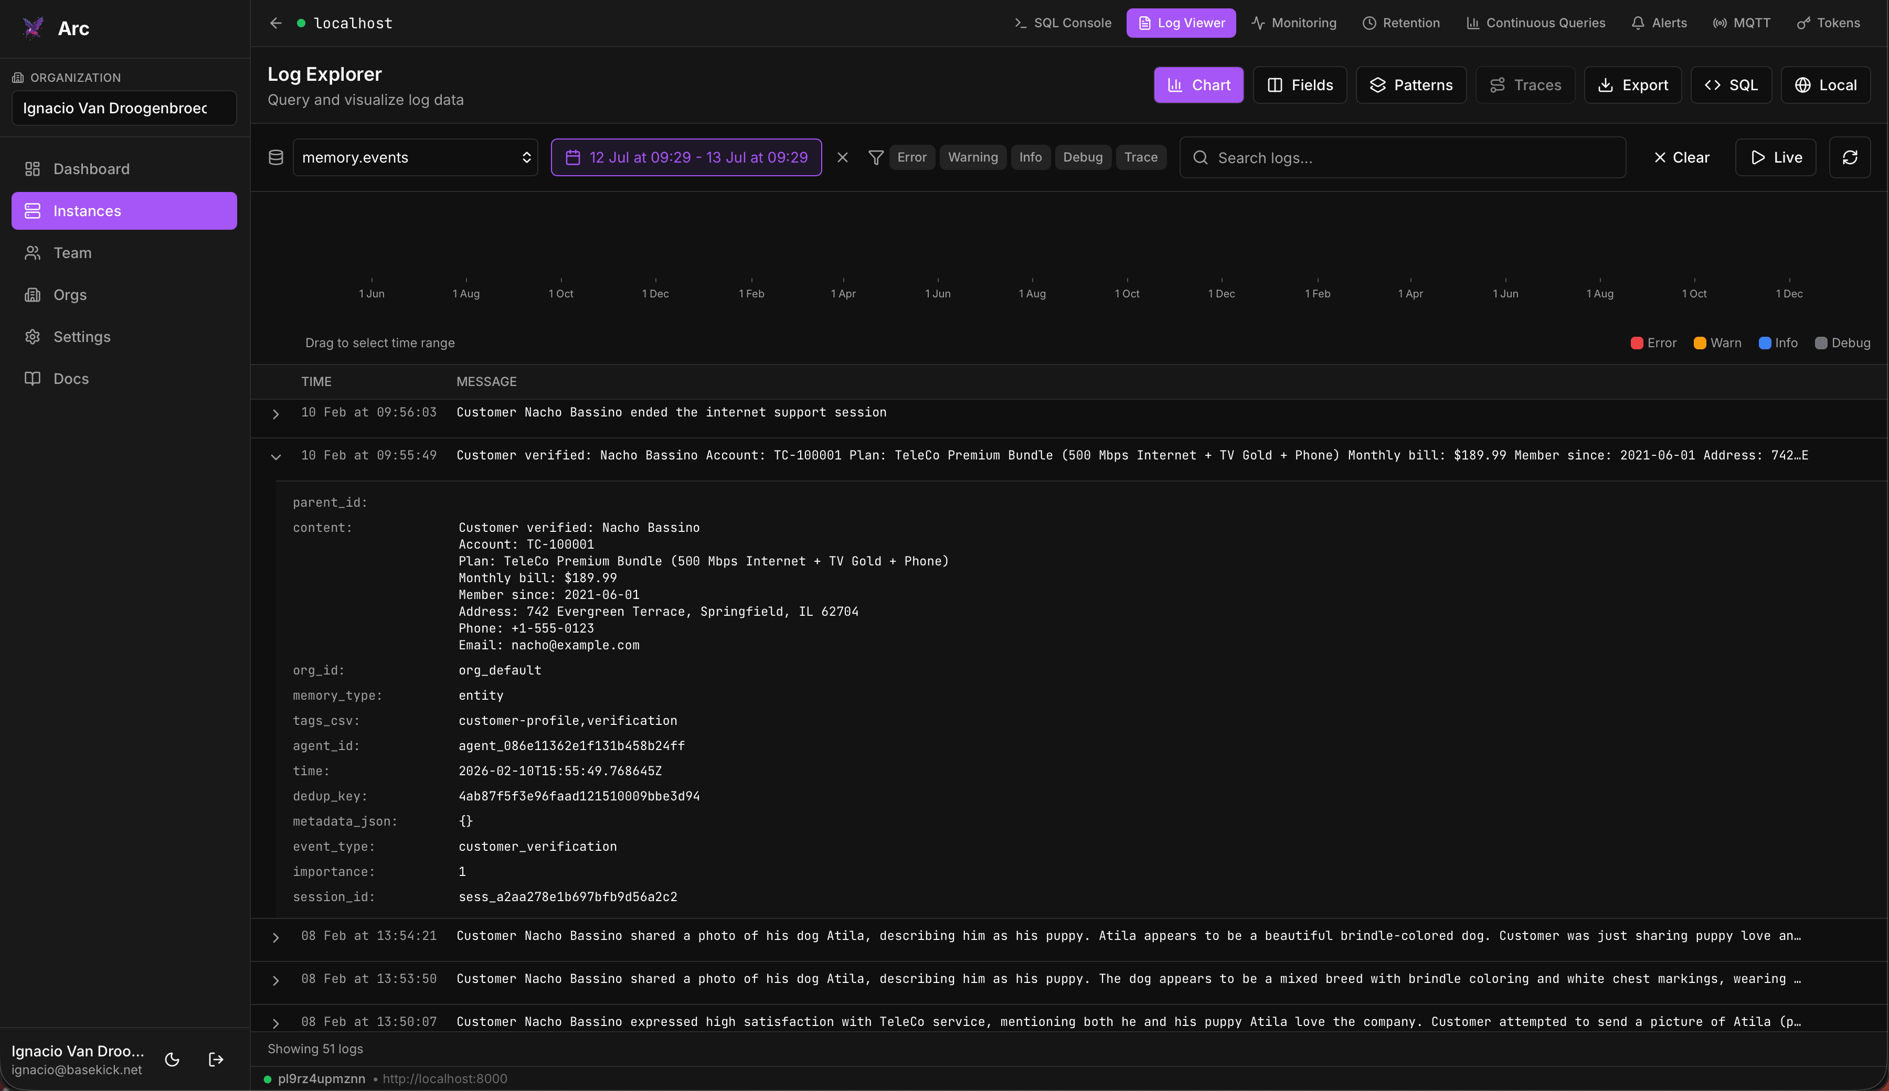The height and width of the screenshot is (1091, 1889).
Task: Click the http://localhost:8000 status text
Action: pyautogui.click(x=444, y=1078)
